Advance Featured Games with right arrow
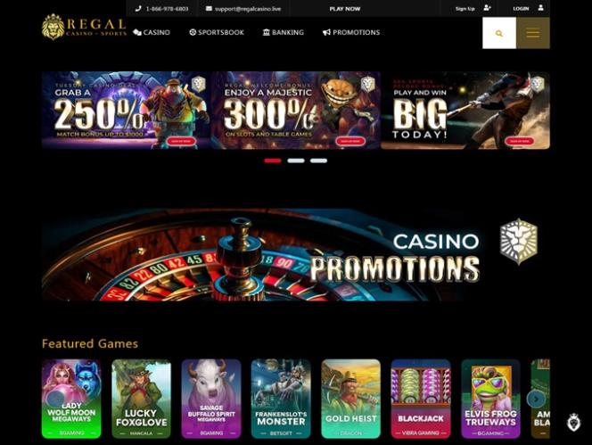 (536, 399)
